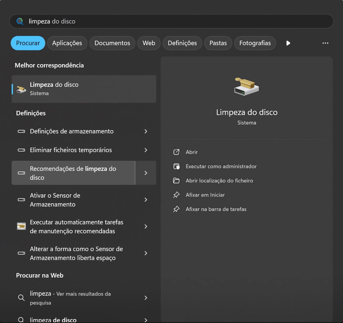
Task: Click the Executar como administrador shield icon
Action: (176, 166)
